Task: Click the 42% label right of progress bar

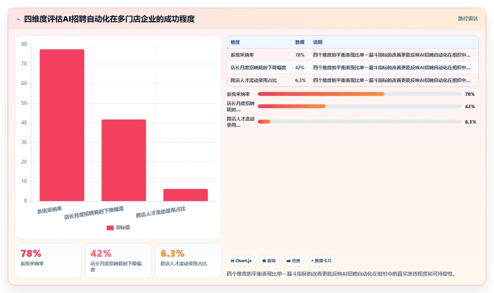Action: (470, 106)
